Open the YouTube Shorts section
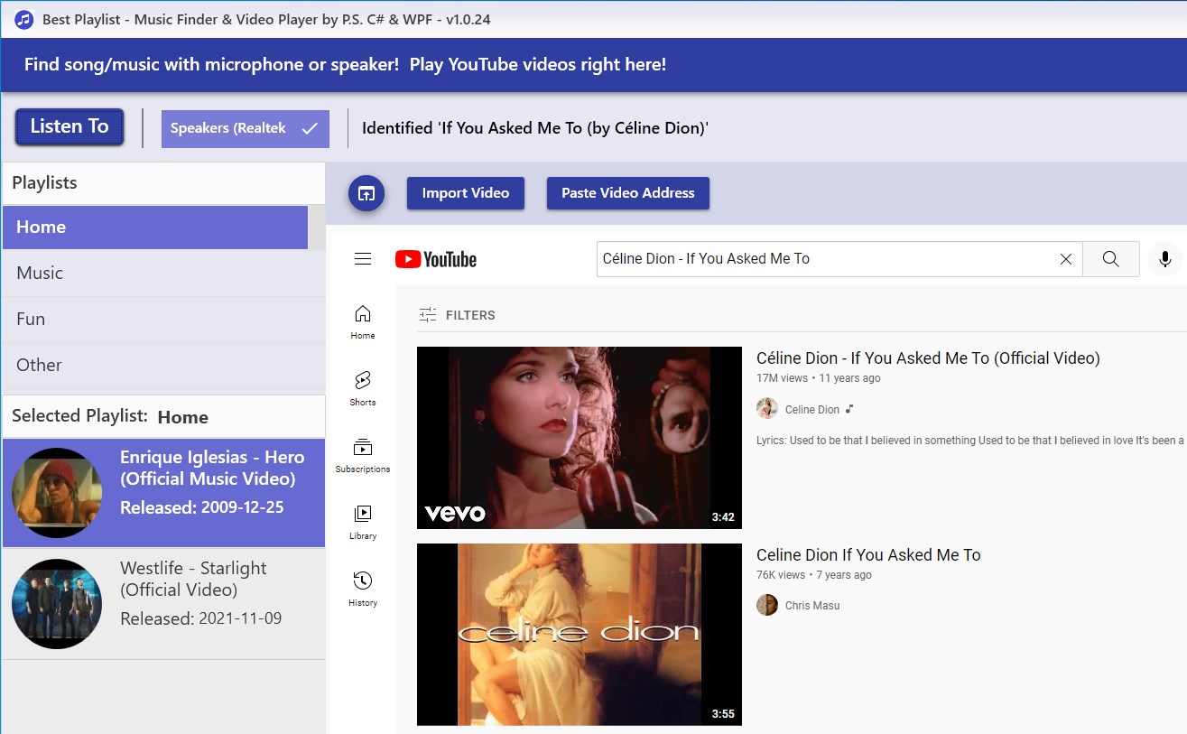 362,386
